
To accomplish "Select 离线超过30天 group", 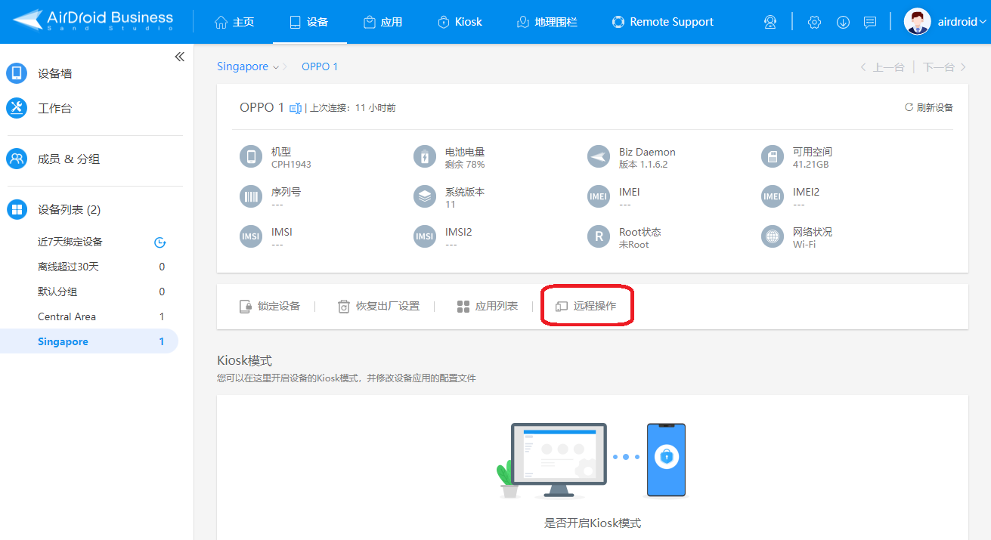I will (x=68, y=267).
